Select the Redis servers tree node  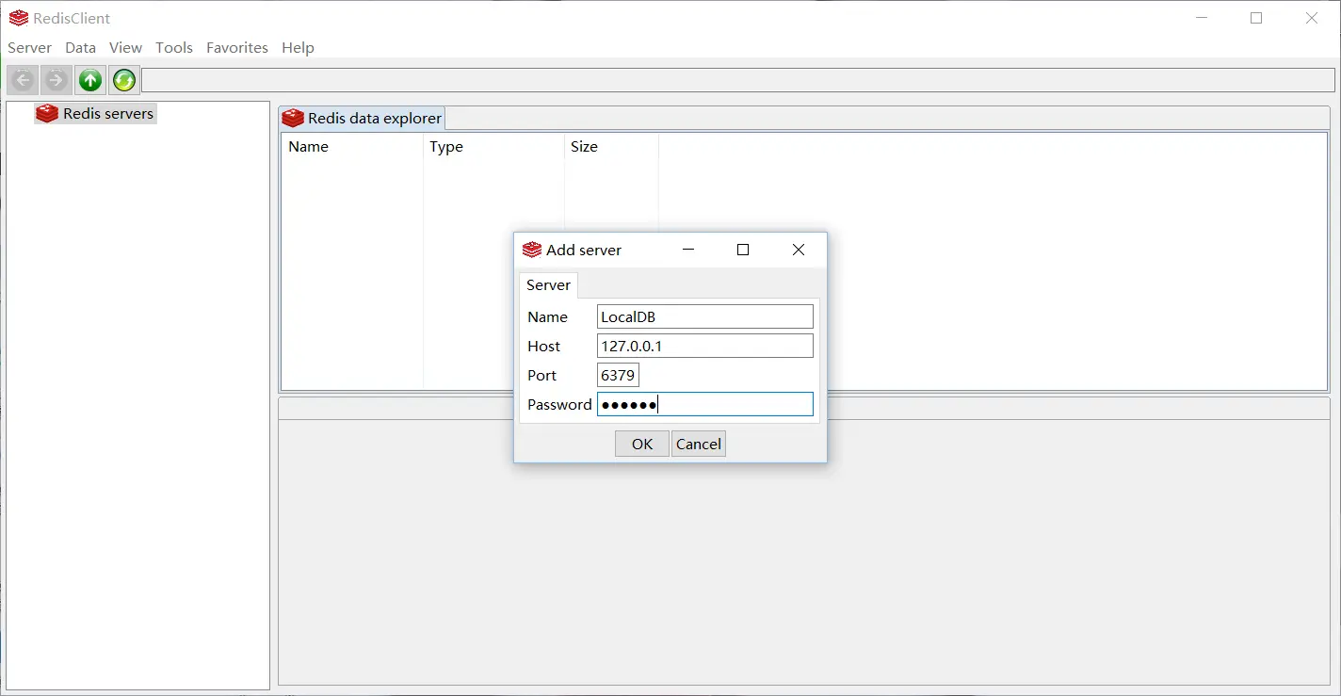(95, 113)
